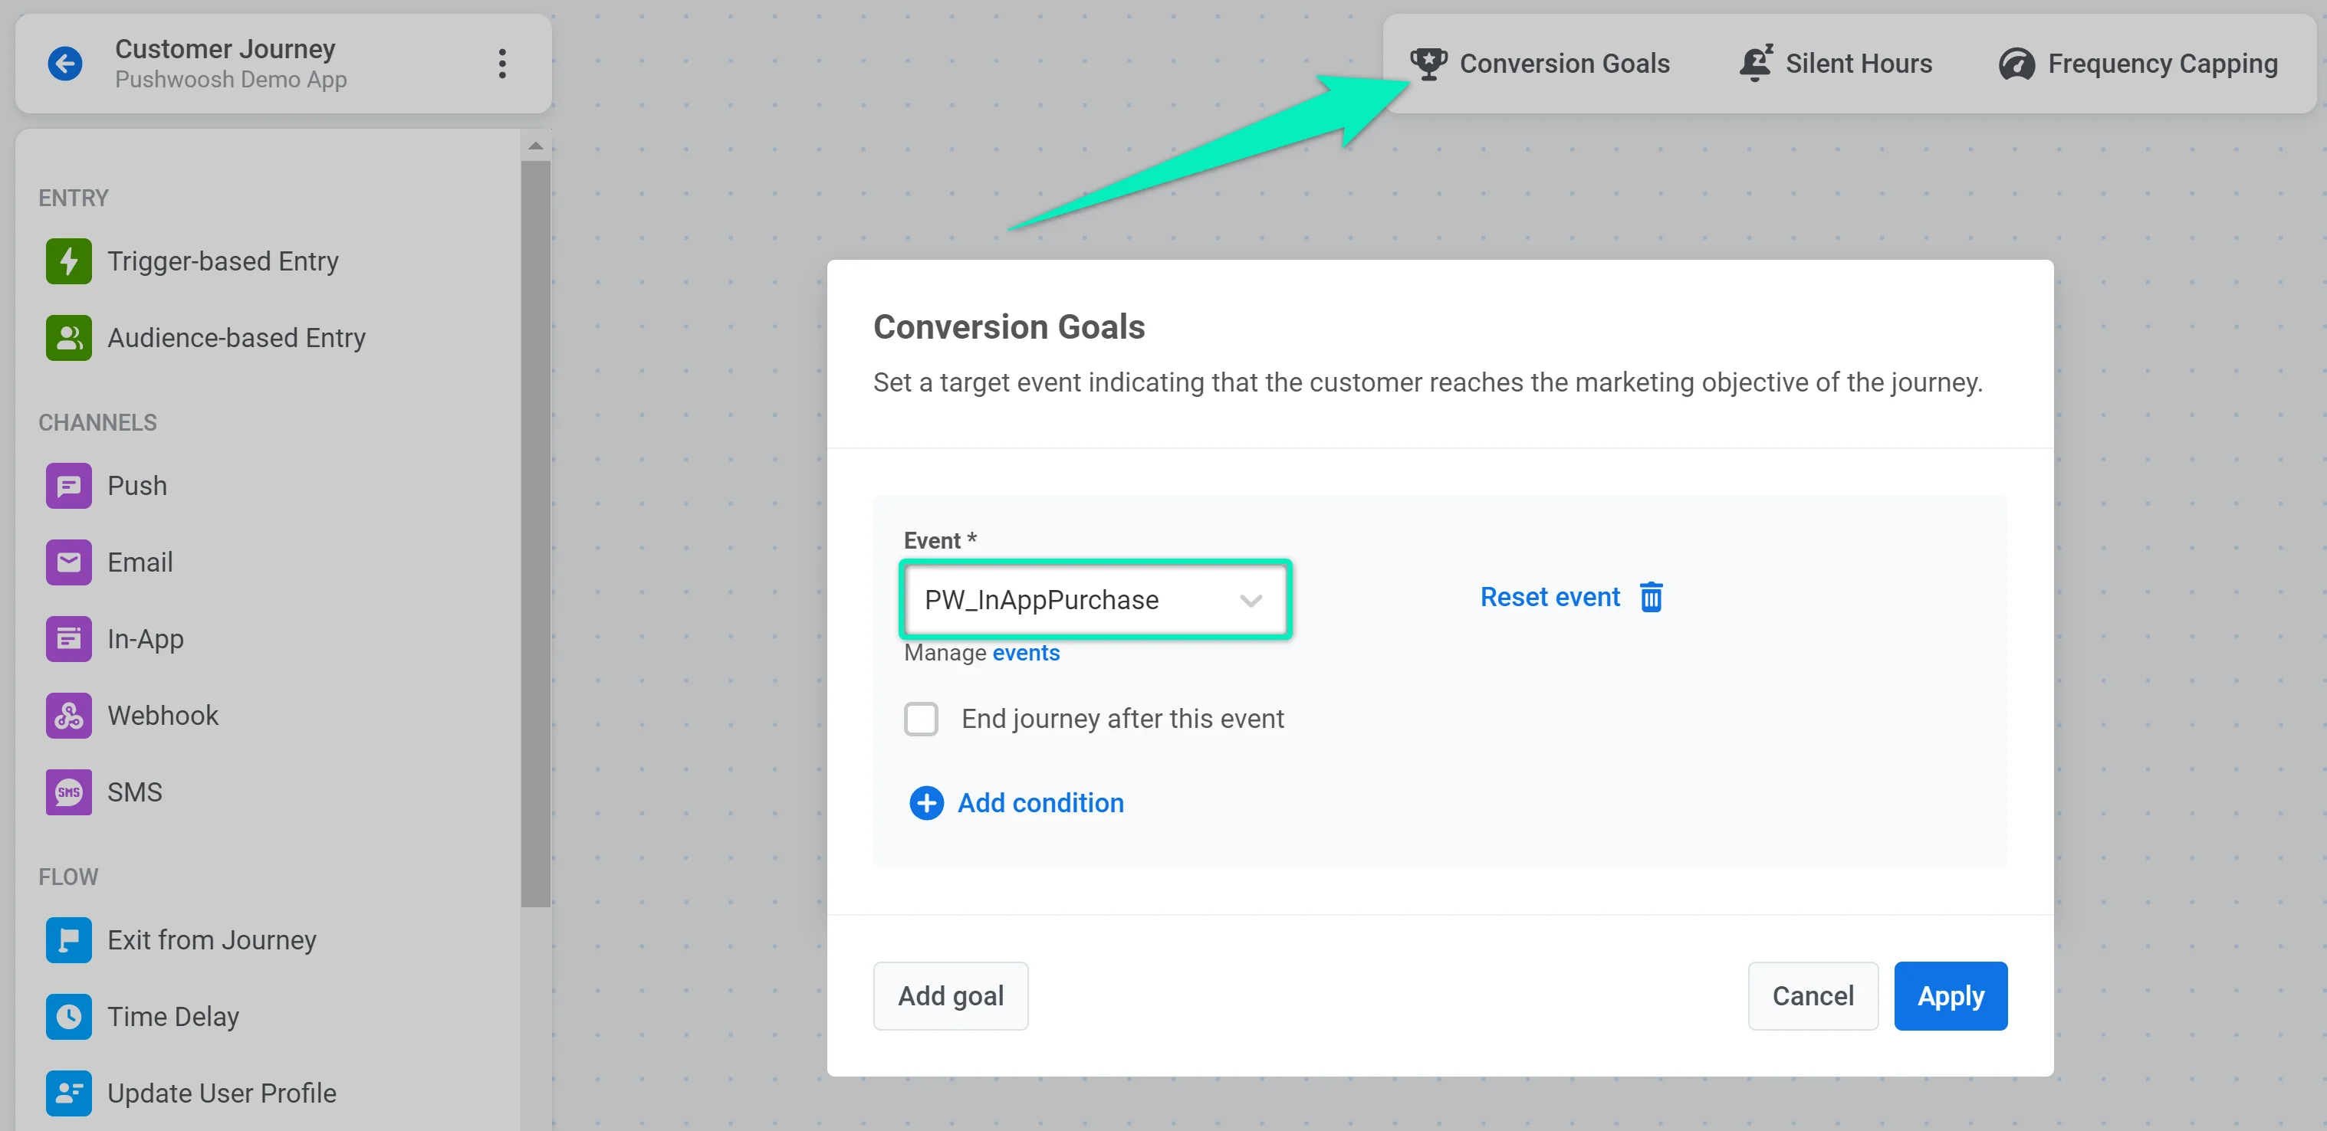Screen dimensions: 2327x1131
Task: Open Frequency Capping settings
Action: point(2138,63)
